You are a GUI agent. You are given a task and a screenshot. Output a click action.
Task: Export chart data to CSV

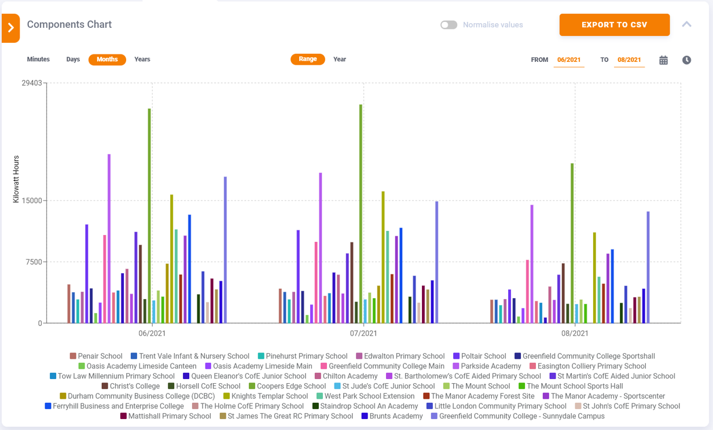614,25
